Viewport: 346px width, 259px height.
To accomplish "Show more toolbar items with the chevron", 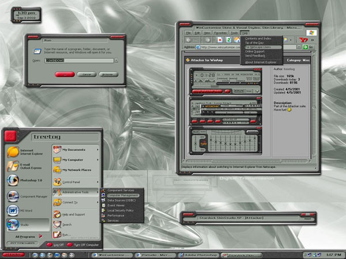I will coord(313,40).
